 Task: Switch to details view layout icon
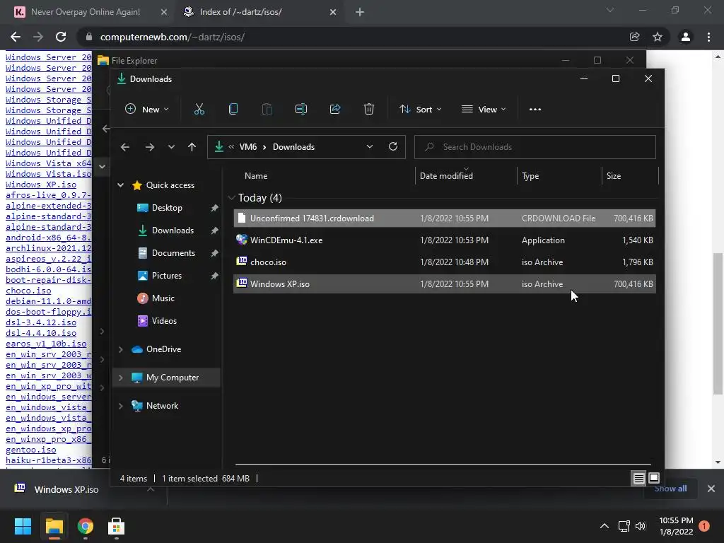pyautogui.click(x=638, y=479)
